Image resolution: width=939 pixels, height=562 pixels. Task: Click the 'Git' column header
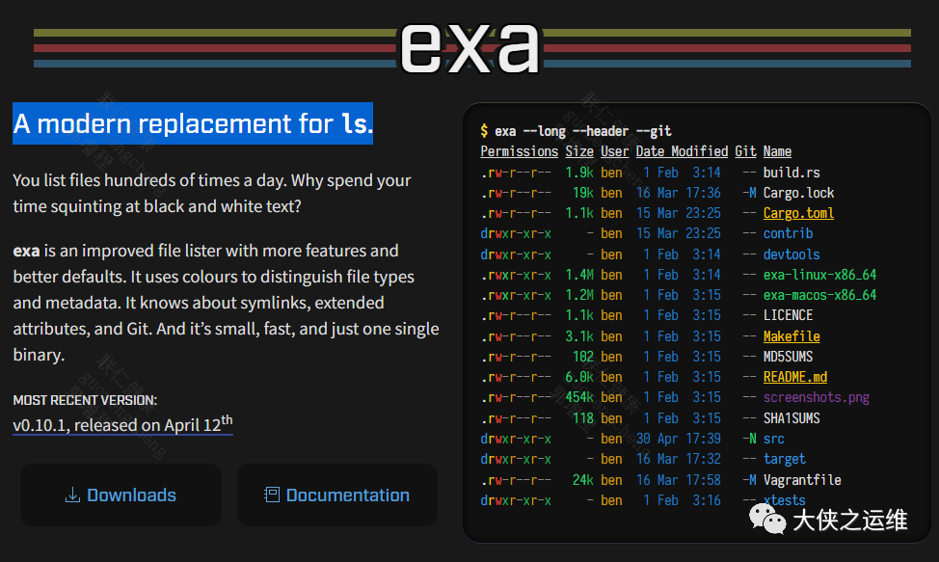tap(745, 151)
